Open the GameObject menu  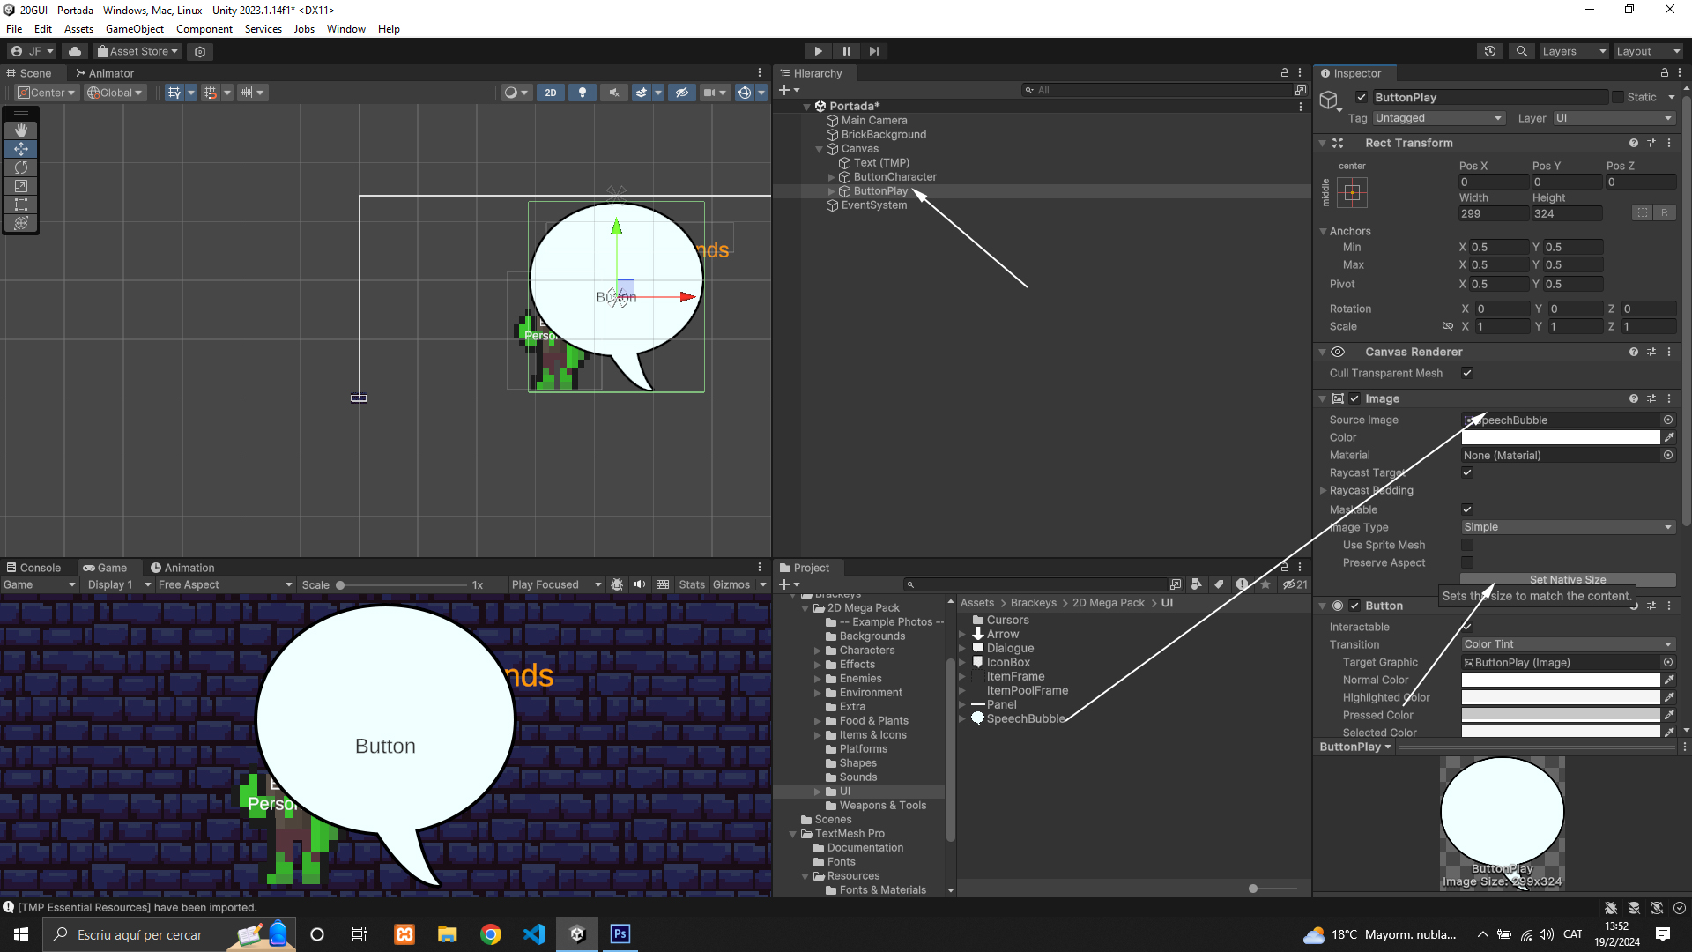pyautogui.click(x=134, y=29)
